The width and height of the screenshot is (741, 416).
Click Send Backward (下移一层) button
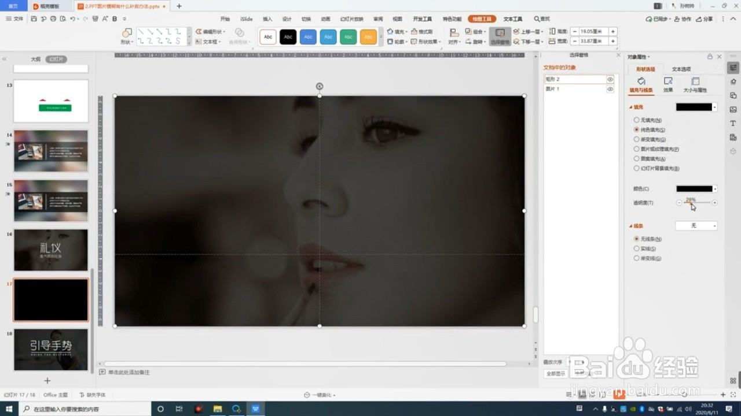point(527,42)
